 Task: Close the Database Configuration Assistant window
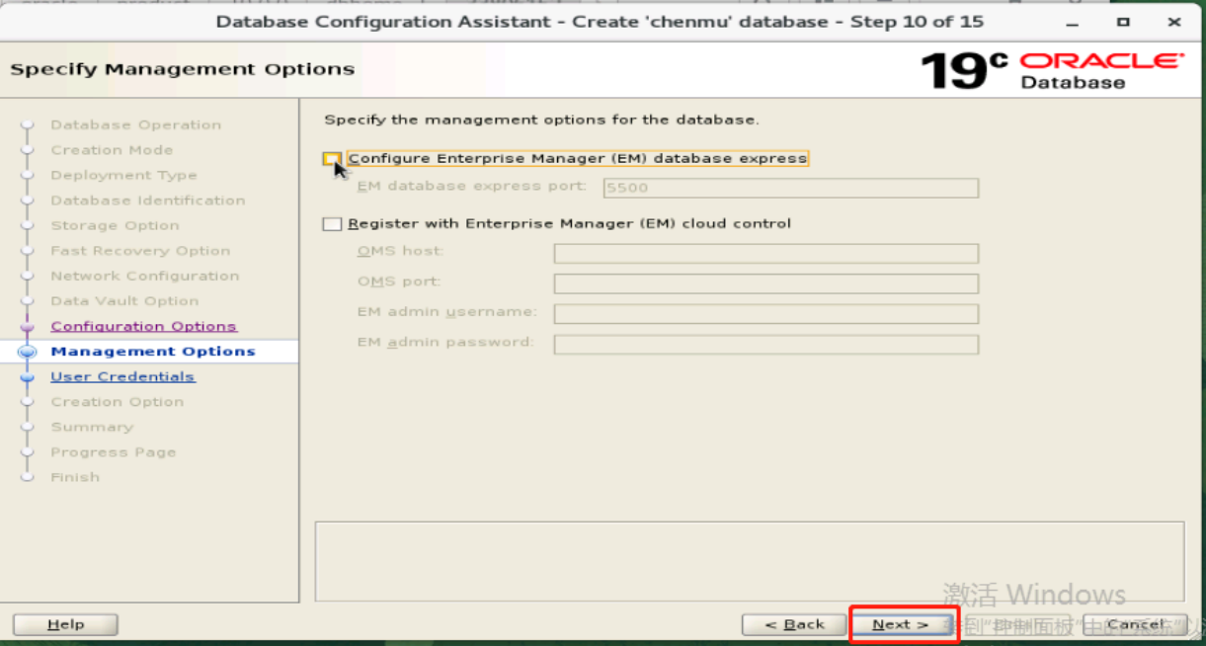click(1173, 21)
